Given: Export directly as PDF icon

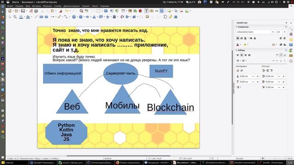Looking at the screenshot, I should pos(31,11).
